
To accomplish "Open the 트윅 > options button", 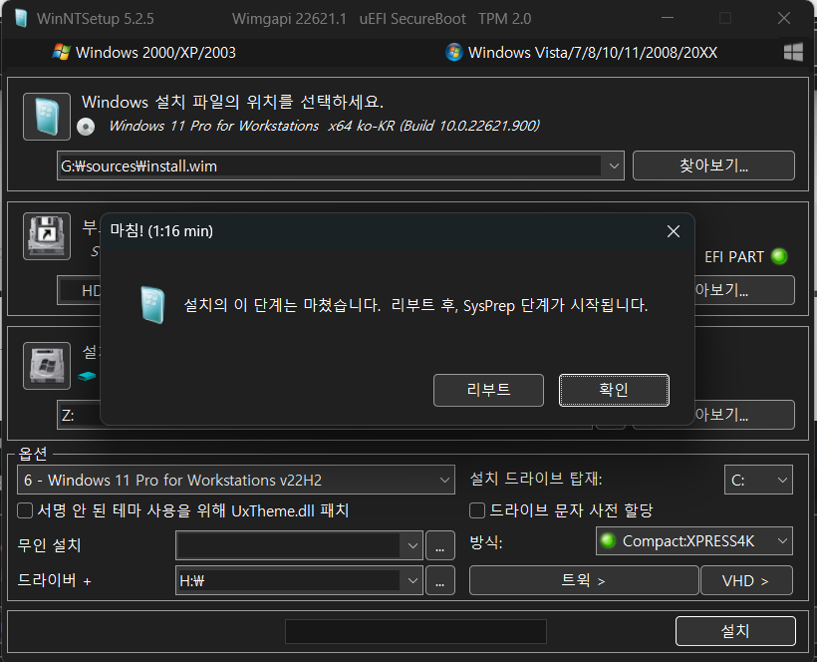I will [x=584, y=580].
